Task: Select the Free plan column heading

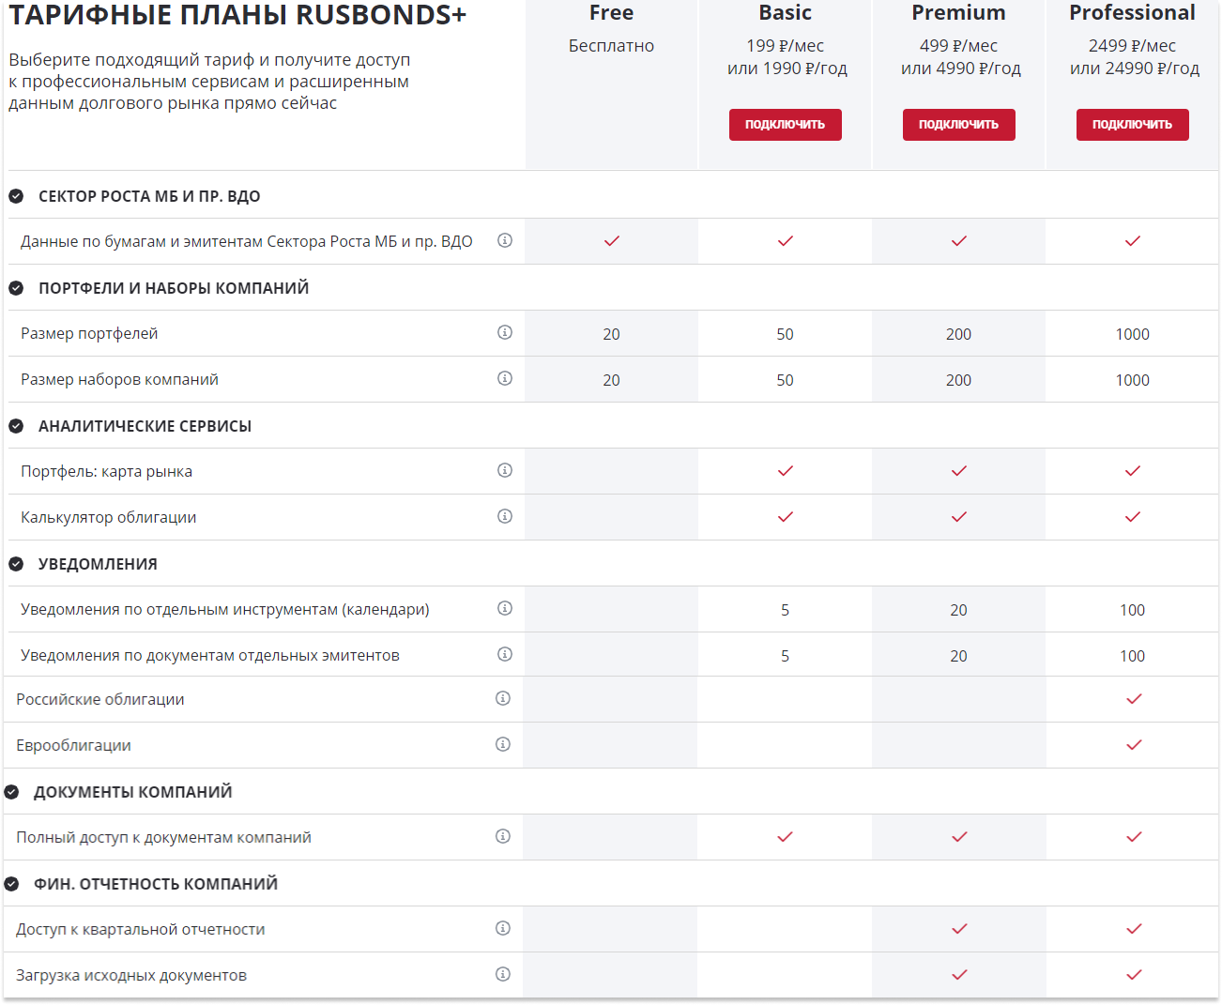Action: click(612, 13)
